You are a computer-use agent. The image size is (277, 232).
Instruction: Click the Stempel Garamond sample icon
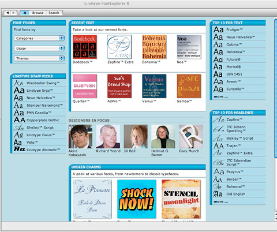[x=18, y=105]
